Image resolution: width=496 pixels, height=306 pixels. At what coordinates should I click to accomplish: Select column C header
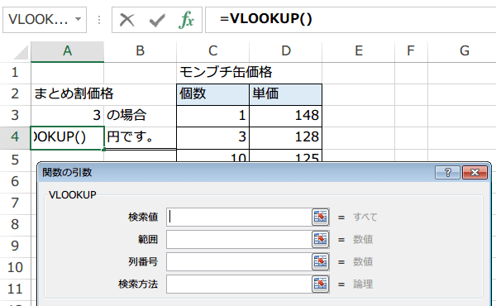click(213, 51)
